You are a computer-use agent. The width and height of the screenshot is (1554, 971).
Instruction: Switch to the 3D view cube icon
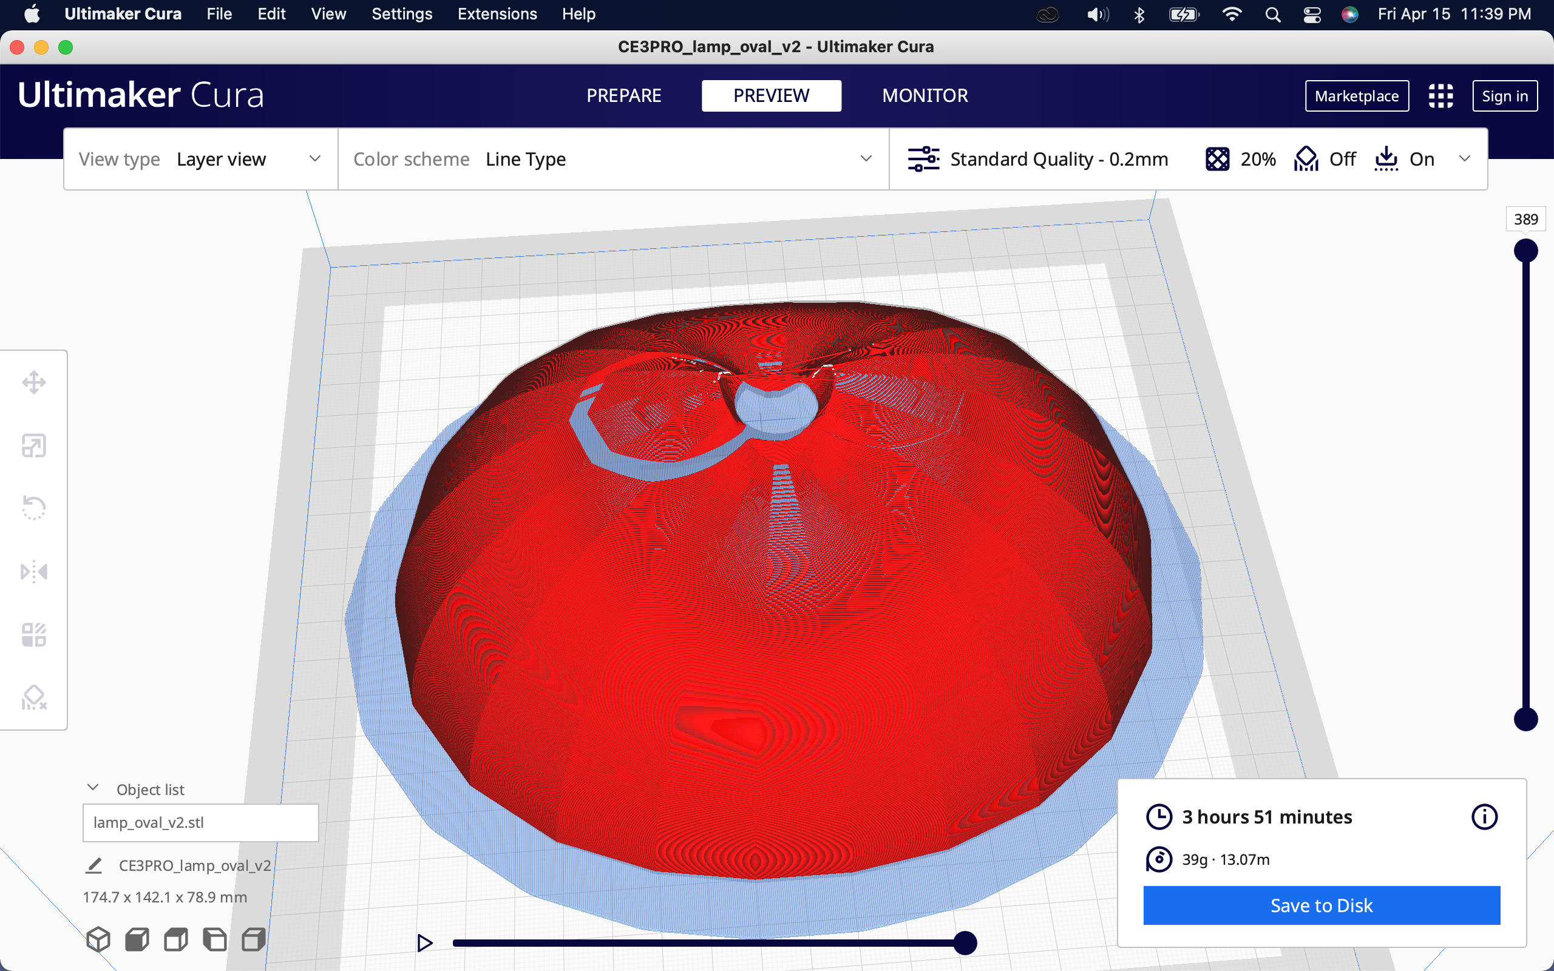pos(98,939)
